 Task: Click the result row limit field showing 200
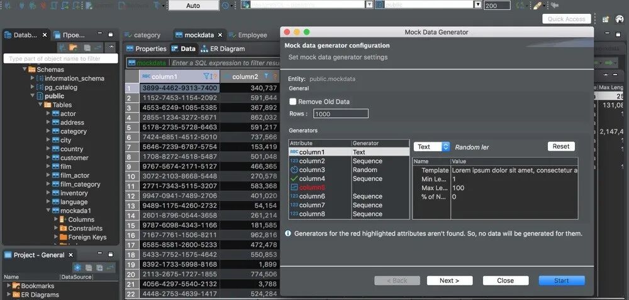(498, 6)
